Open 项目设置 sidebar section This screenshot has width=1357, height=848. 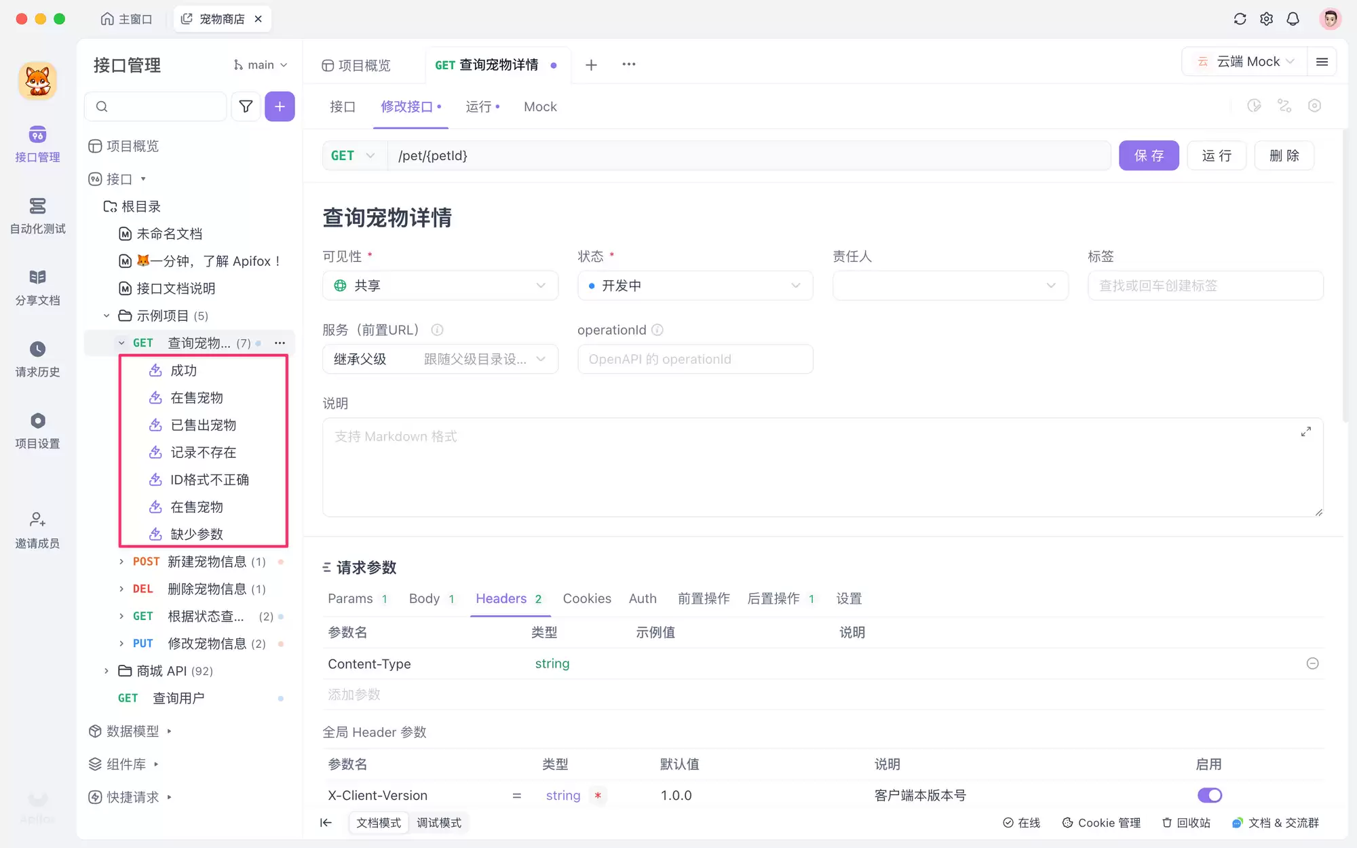tap(37, 431)
